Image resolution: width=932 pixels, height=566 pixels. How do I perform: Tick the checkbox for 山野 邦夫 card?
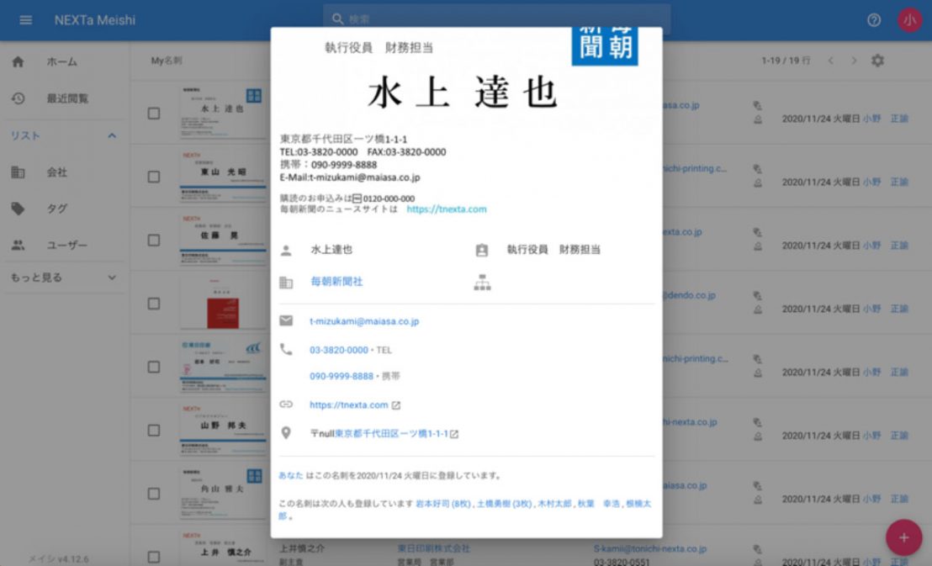pyautogui.click(x=154, y=430)
